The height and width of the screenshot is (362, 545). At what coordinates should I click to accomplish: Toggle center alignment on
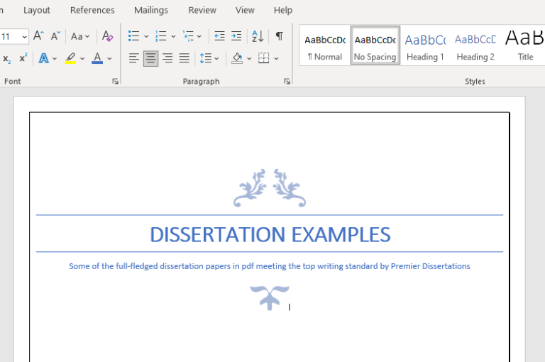click(150, 58)
